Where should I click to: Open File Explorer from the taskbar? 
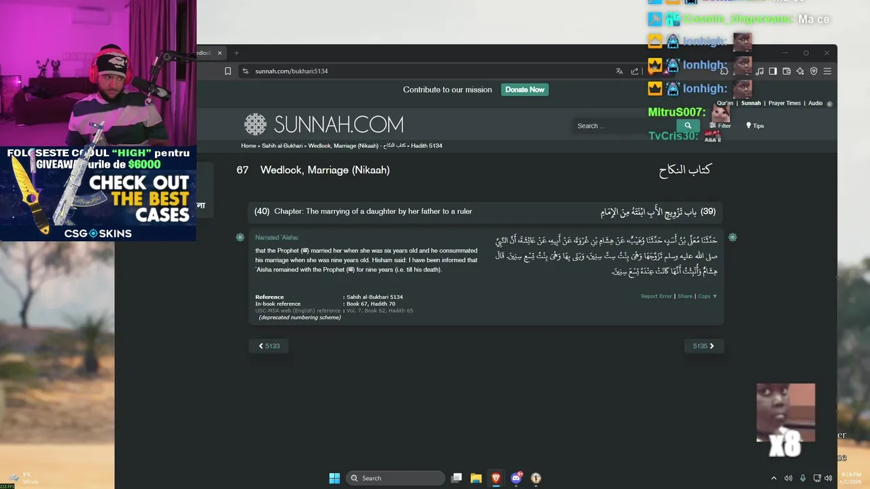476,478
